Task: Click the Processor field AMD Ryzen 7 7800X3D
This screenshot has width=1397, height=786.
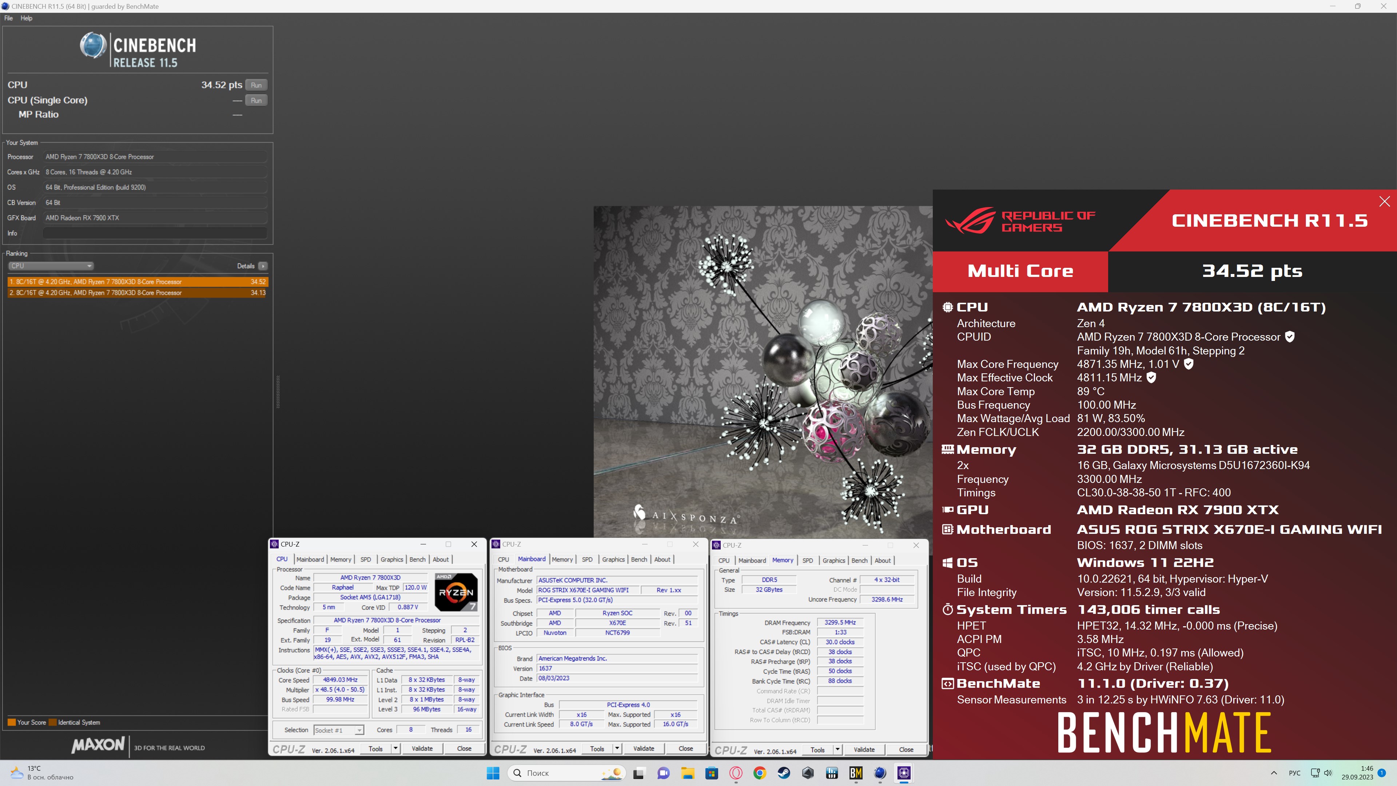Action: click(155, 157)
